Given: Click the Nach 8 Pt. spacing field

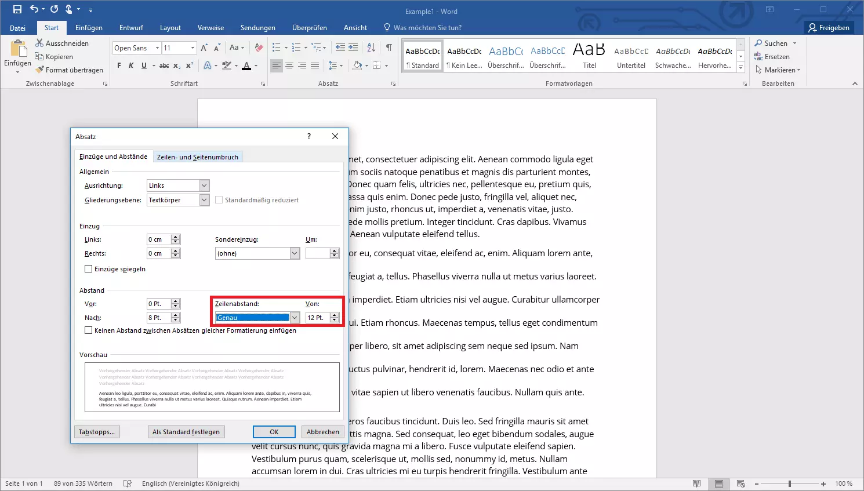Looking at the screenshot, I should tap(158, 318).
